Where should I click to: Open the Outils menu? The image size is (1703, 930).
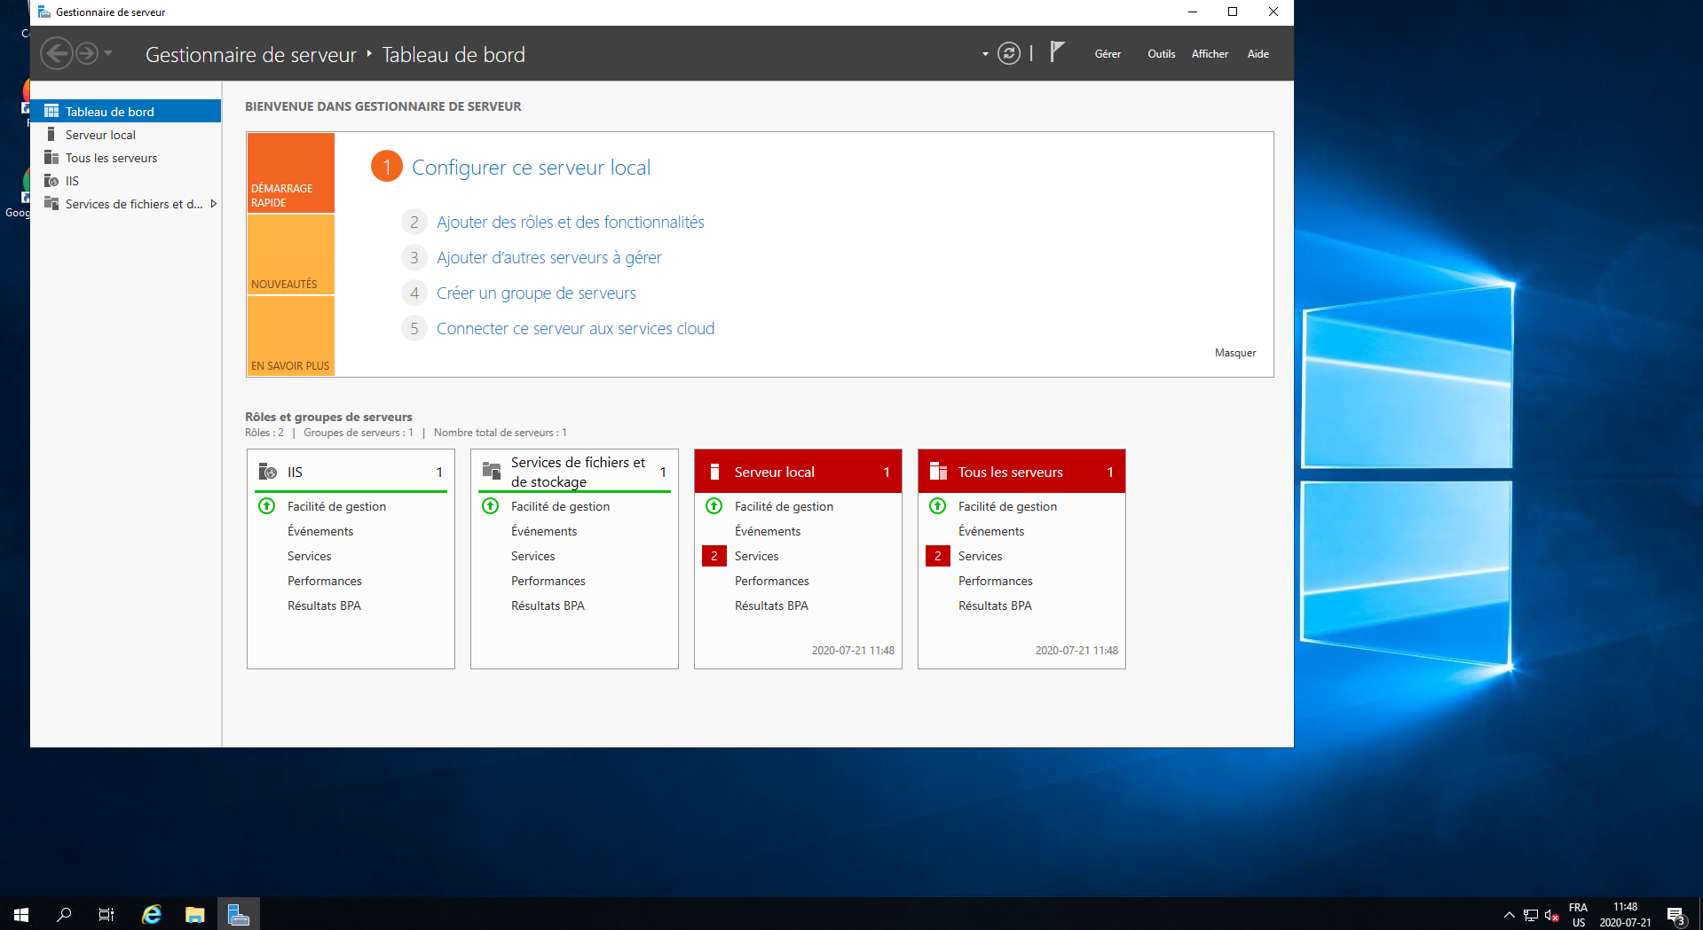coord(1161,54)
